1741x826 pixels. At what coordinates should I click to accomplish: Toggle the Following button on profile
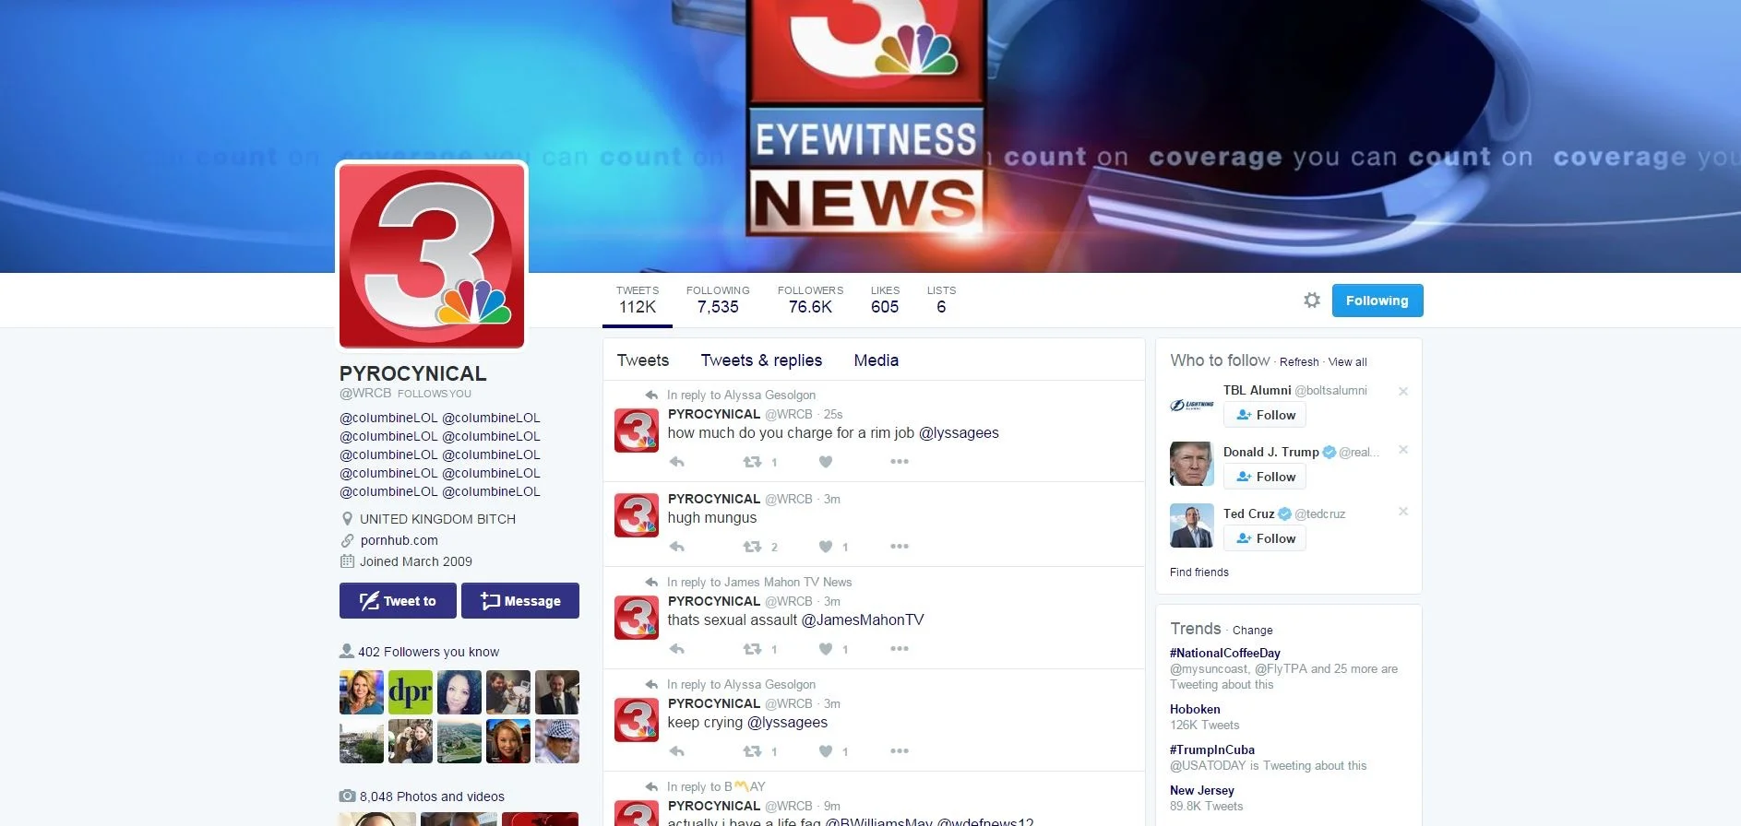pos(1377,301)
